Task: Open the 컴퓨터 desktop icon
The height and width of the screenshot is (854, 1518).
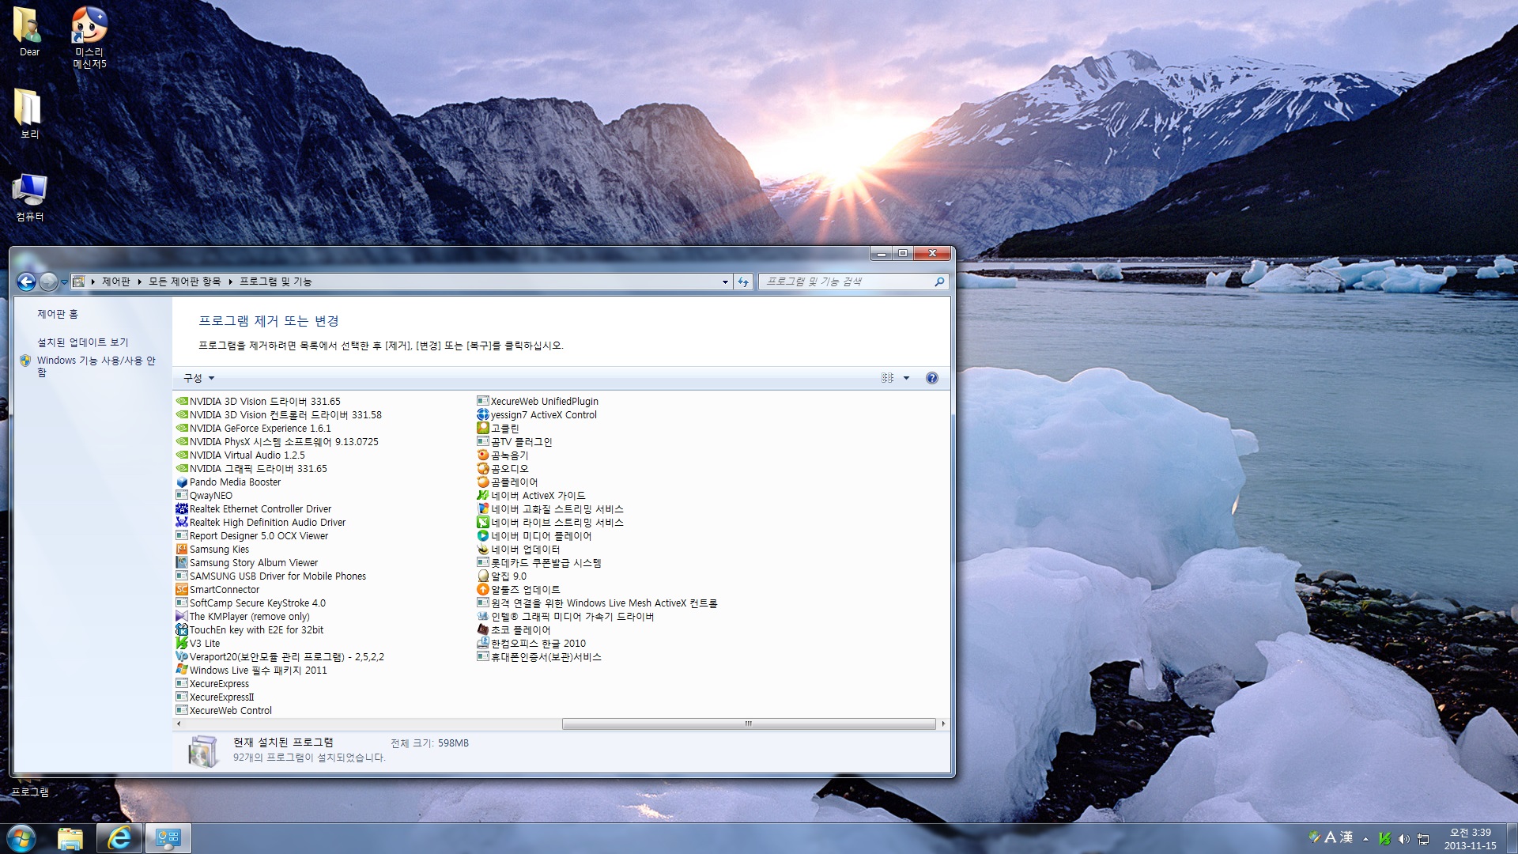Action: 29,198
